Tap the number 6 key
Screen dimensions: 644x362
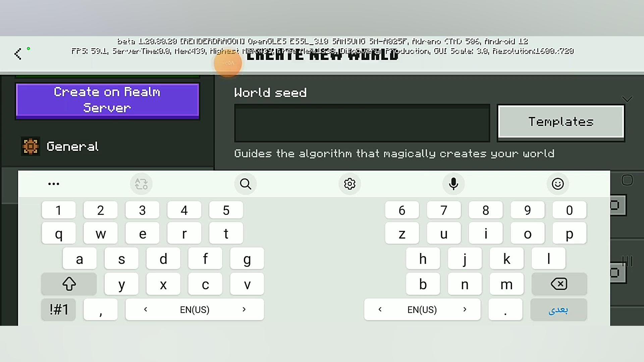[x=402, y=210]
